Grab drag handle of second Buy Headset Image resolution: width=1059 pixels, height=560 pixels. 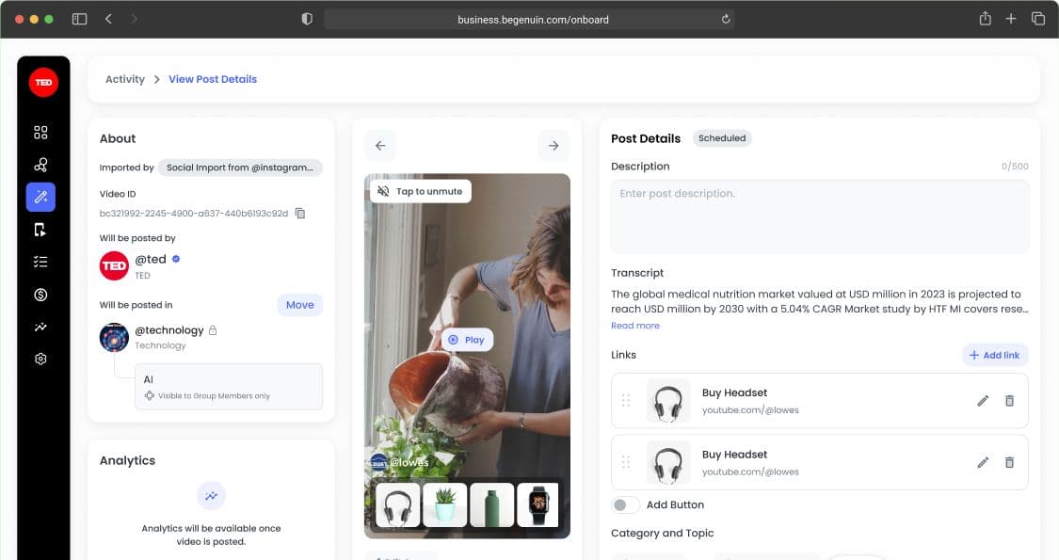[626, 462]
